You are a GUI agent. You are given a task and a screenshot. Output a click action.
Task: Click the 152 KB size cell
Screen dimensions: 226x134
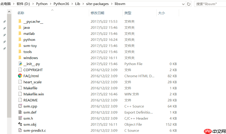click(x=171, y=124)
